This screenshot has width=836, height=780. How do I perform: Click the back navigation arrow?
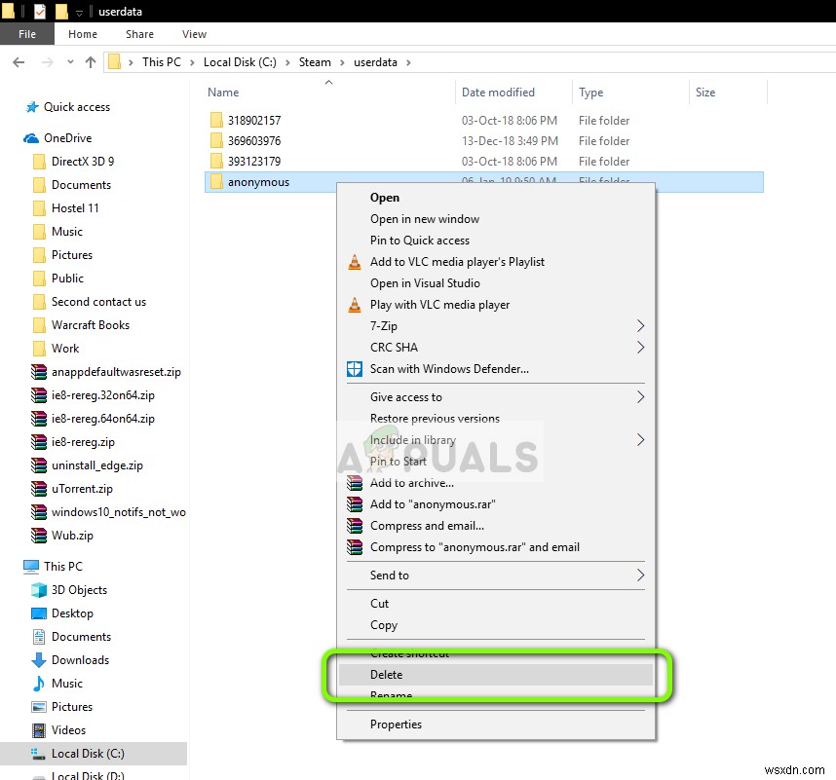[x=19, y=62]
